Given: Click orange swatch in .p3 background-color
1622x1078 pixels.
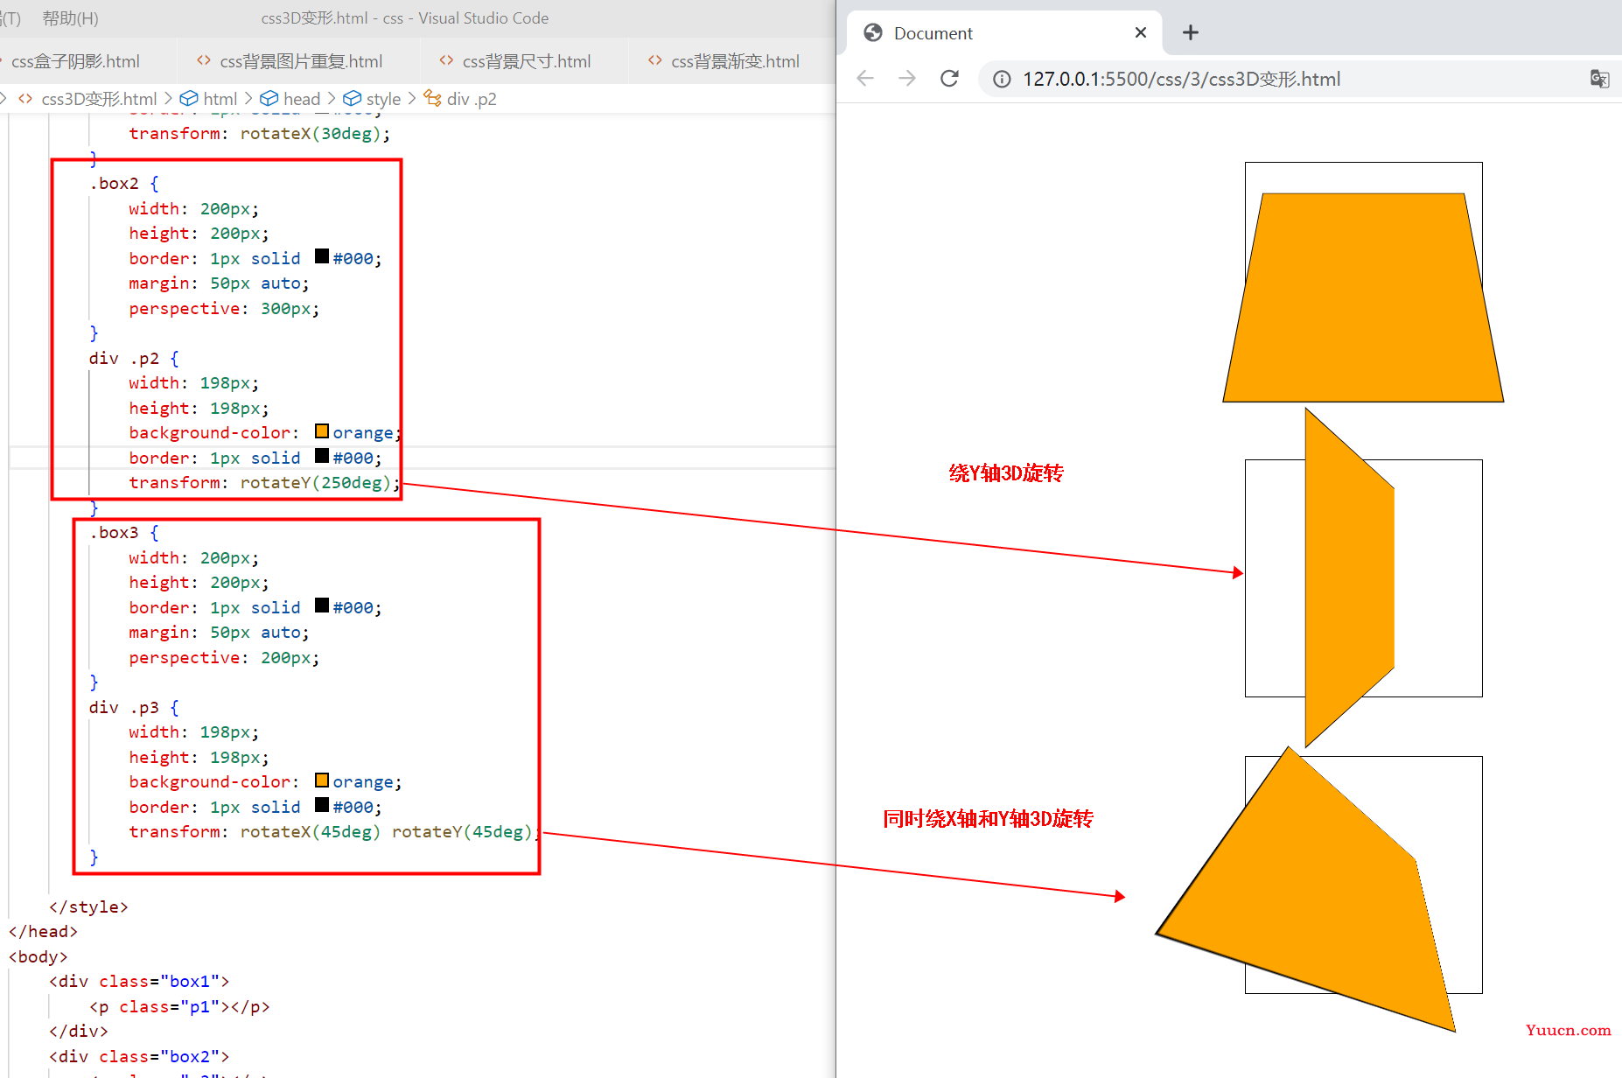Looking at the screenshot, I should [x=322, y=780].
